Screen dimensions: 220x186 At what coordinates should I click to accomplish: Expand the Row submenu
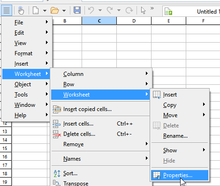100,84
